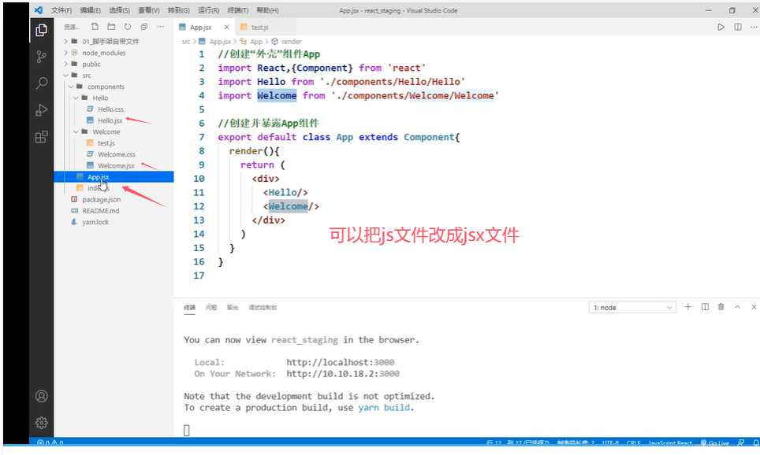Open the Search view in activity bar

coord(42,83)
